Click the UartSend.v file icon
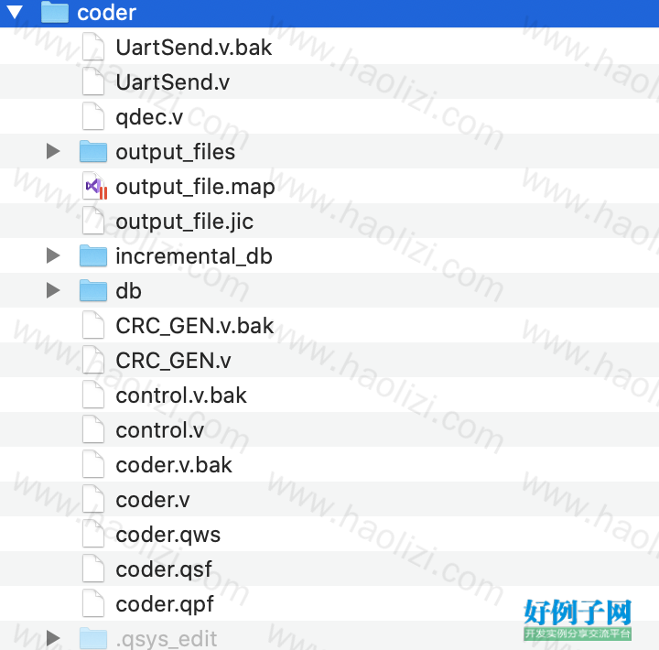Image resolution: width=659 pixels, height=650 pixels. click(92, 81)
